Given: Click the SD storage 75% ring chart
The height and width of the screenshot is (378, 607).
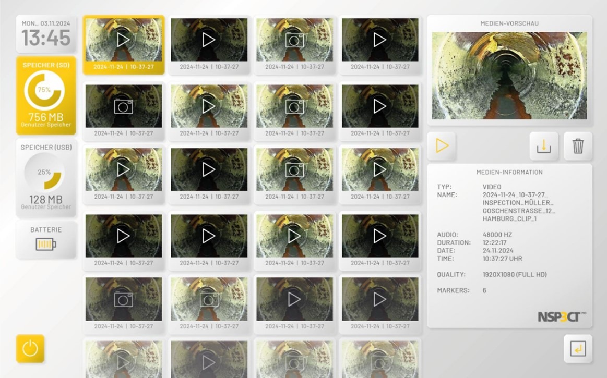Looking at the screenshot, I should [44, 90].
